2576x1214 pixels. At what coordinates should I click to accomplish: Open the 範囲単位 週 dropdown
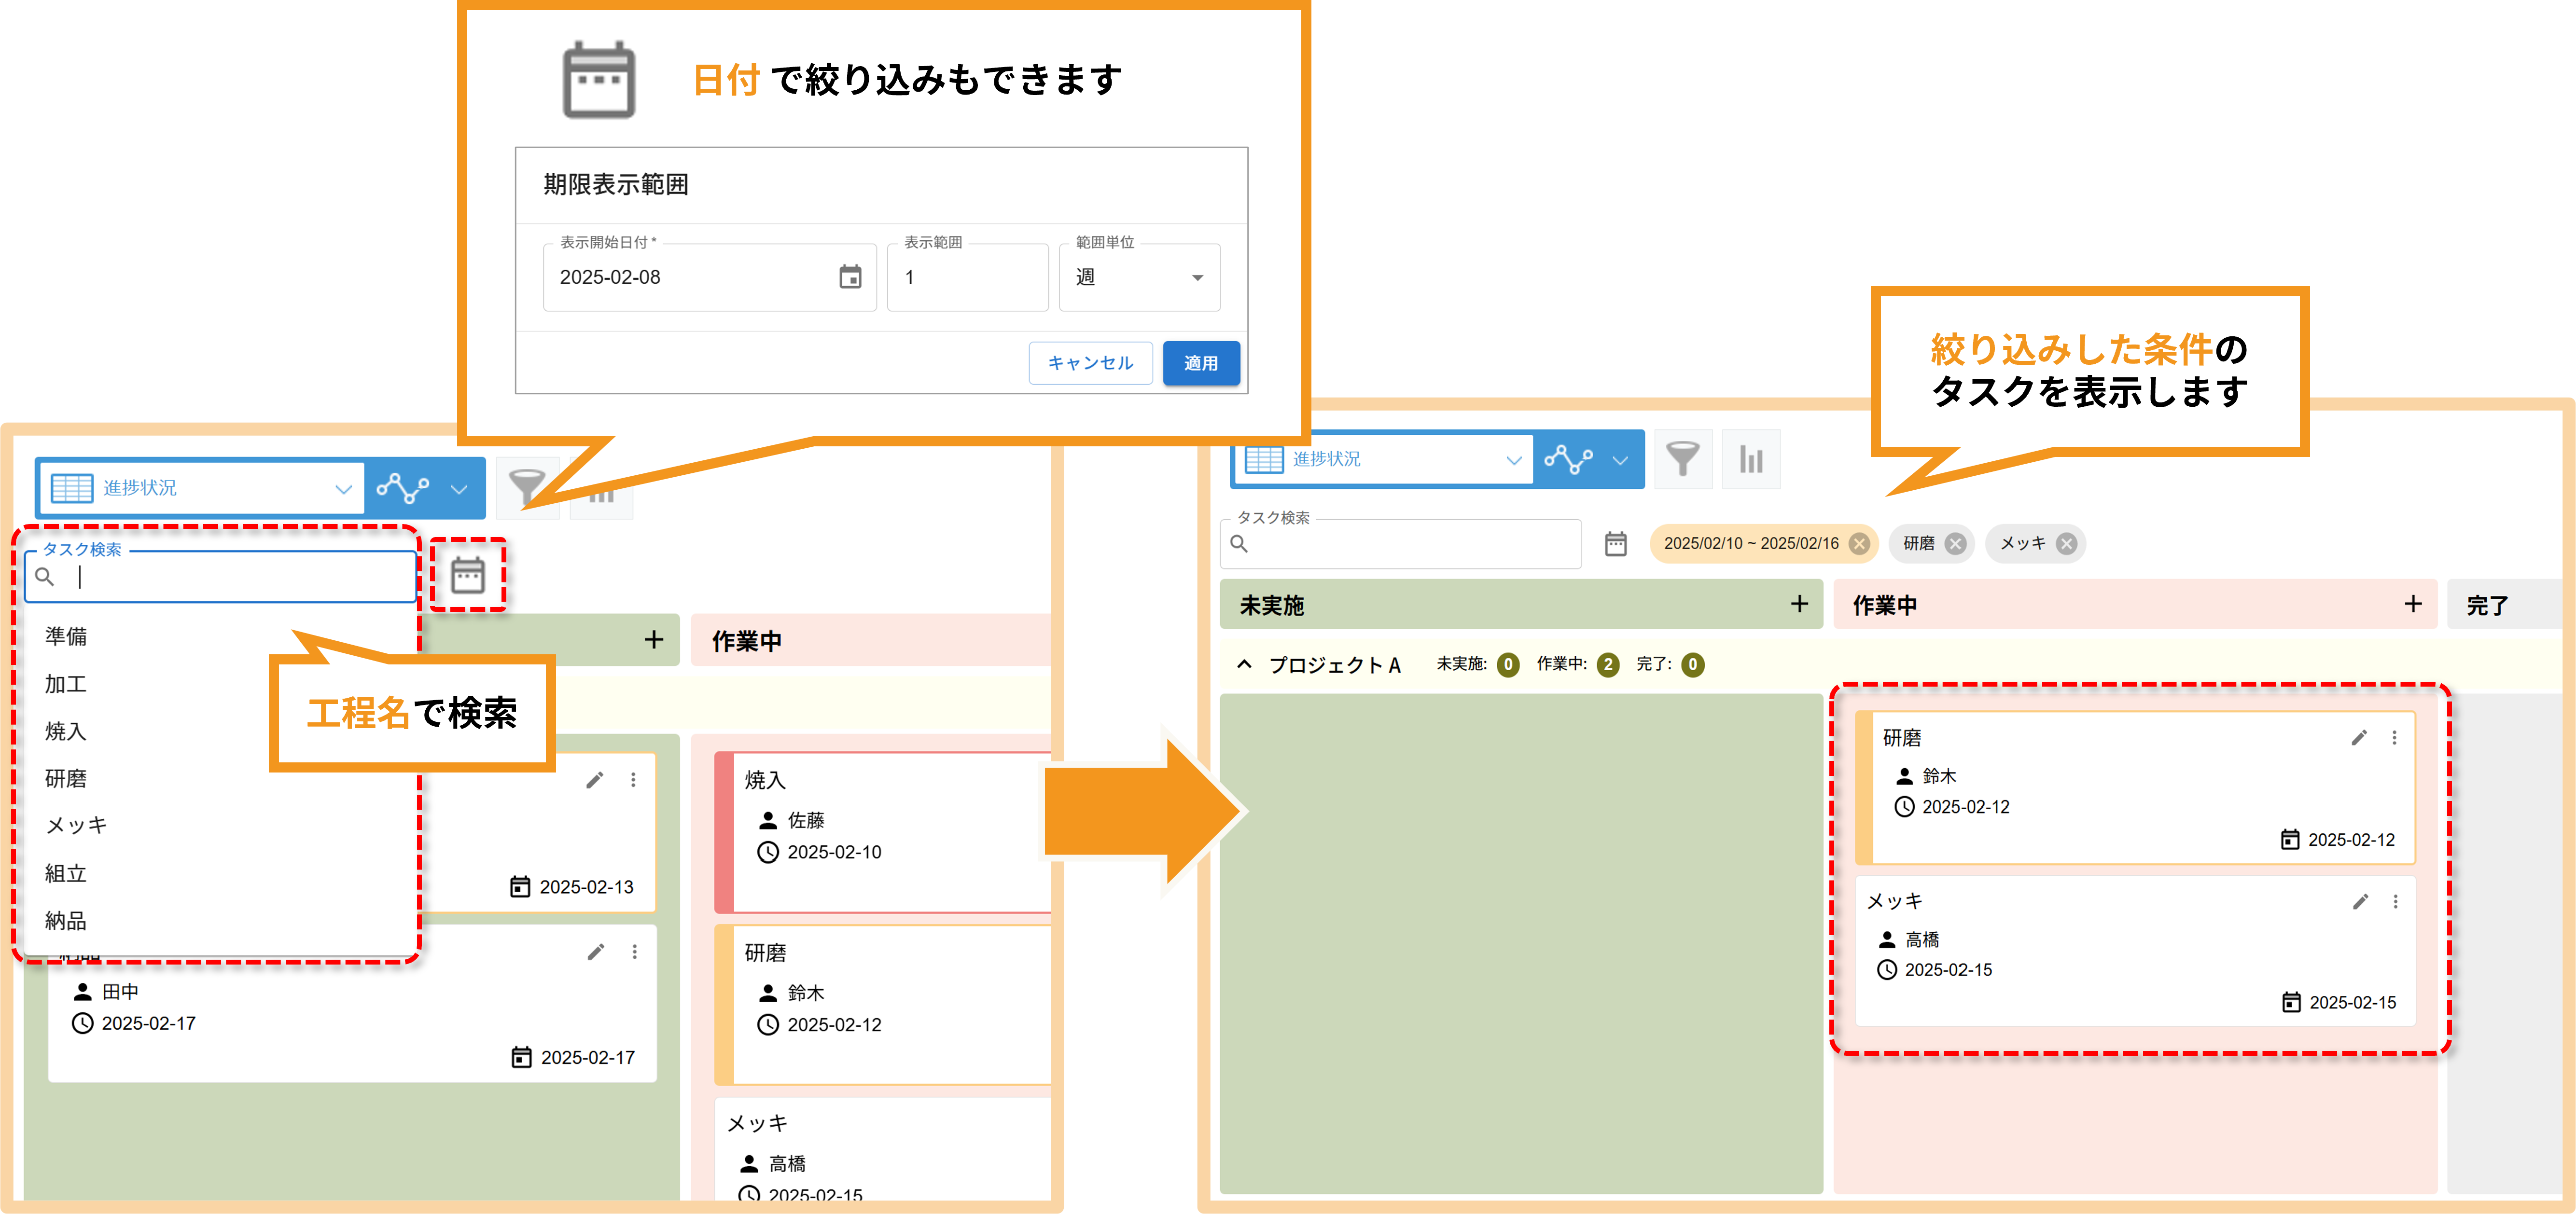point(1140,277)
